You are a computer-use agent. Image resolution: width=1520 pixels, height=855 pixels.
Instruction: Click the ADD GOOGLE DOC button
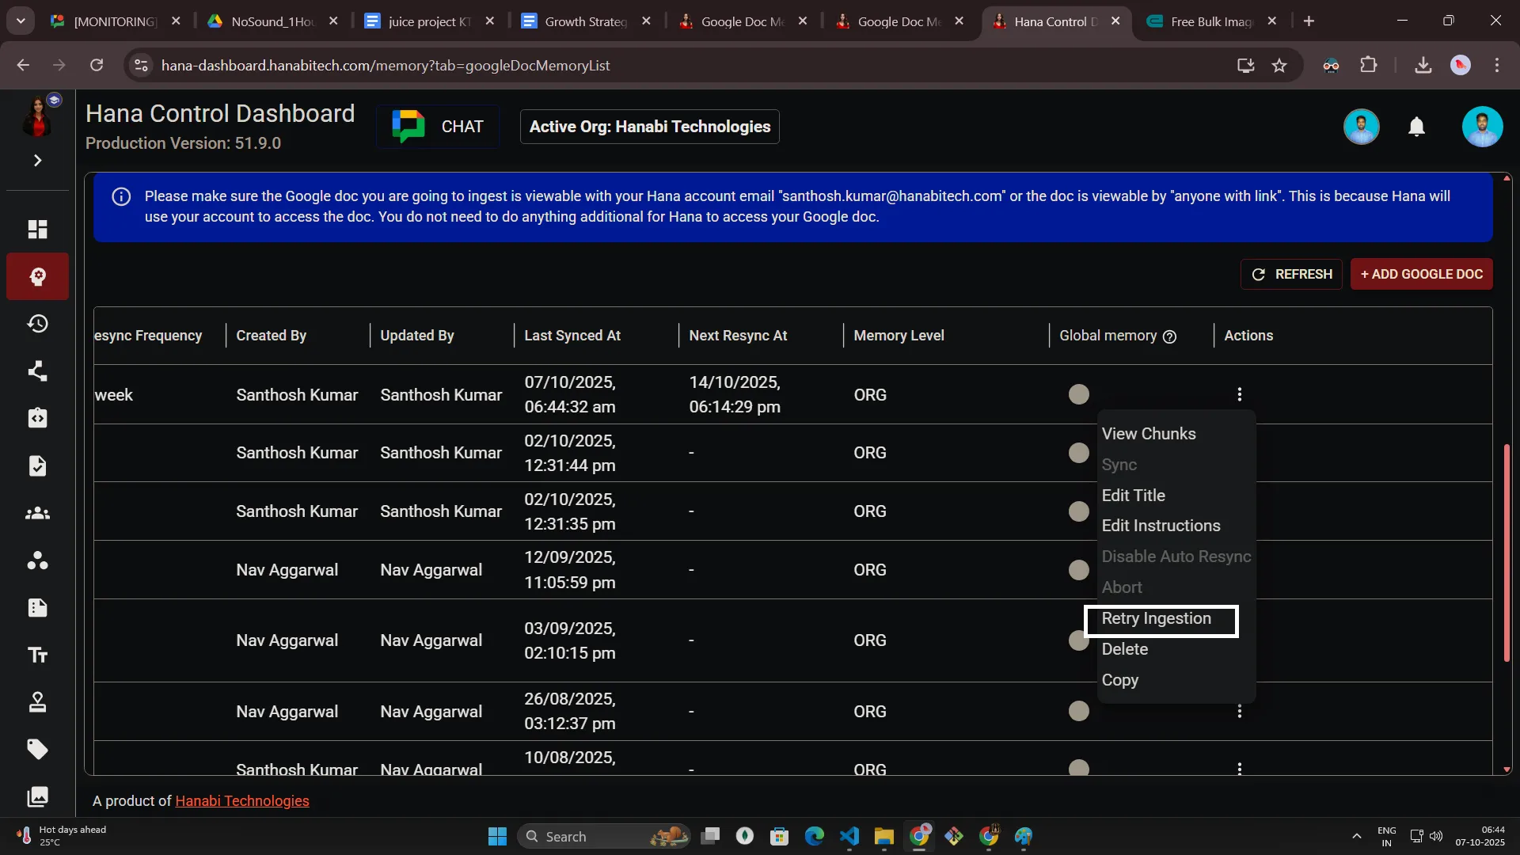pos(1421,274)
